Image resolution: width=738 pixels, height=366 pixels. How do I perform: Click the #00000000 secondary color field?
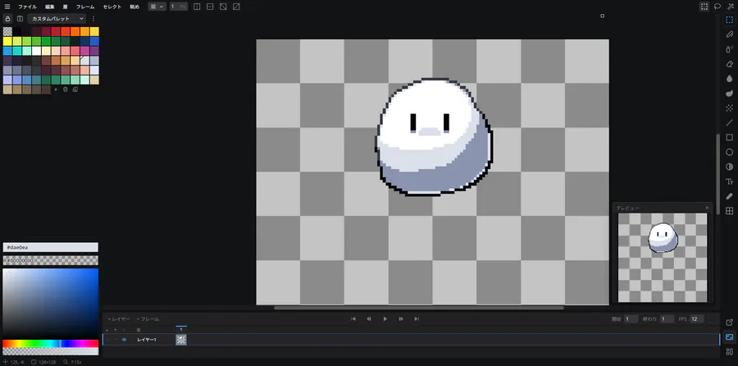pyautogui.click(x=50, y=260)
